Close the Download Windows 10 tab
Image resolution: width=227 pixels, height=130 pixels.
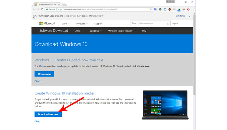(x=59, y=5)
